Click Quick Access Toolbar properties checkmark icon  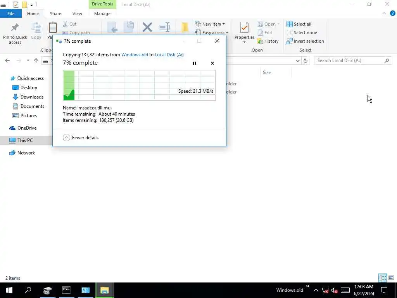pos(16,5)
